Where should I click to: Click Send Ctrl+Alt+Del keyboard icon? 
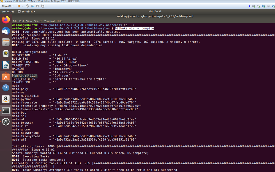pos(27,6)
